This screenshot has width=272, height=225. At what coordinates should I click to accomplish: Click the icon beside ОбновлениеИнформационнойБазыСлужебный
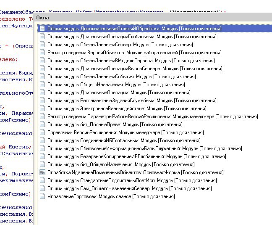[42, 148]
